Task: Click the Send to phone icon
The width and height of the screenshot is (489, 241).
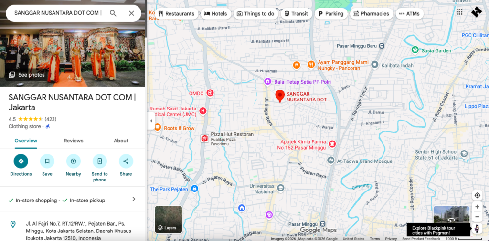Action: coord(99,161)
